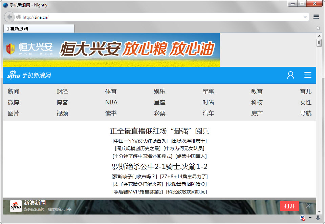325x224 pixels.
Task: Go to the 新闻 section
Action: pyautogui.click(x=14, y=91)
